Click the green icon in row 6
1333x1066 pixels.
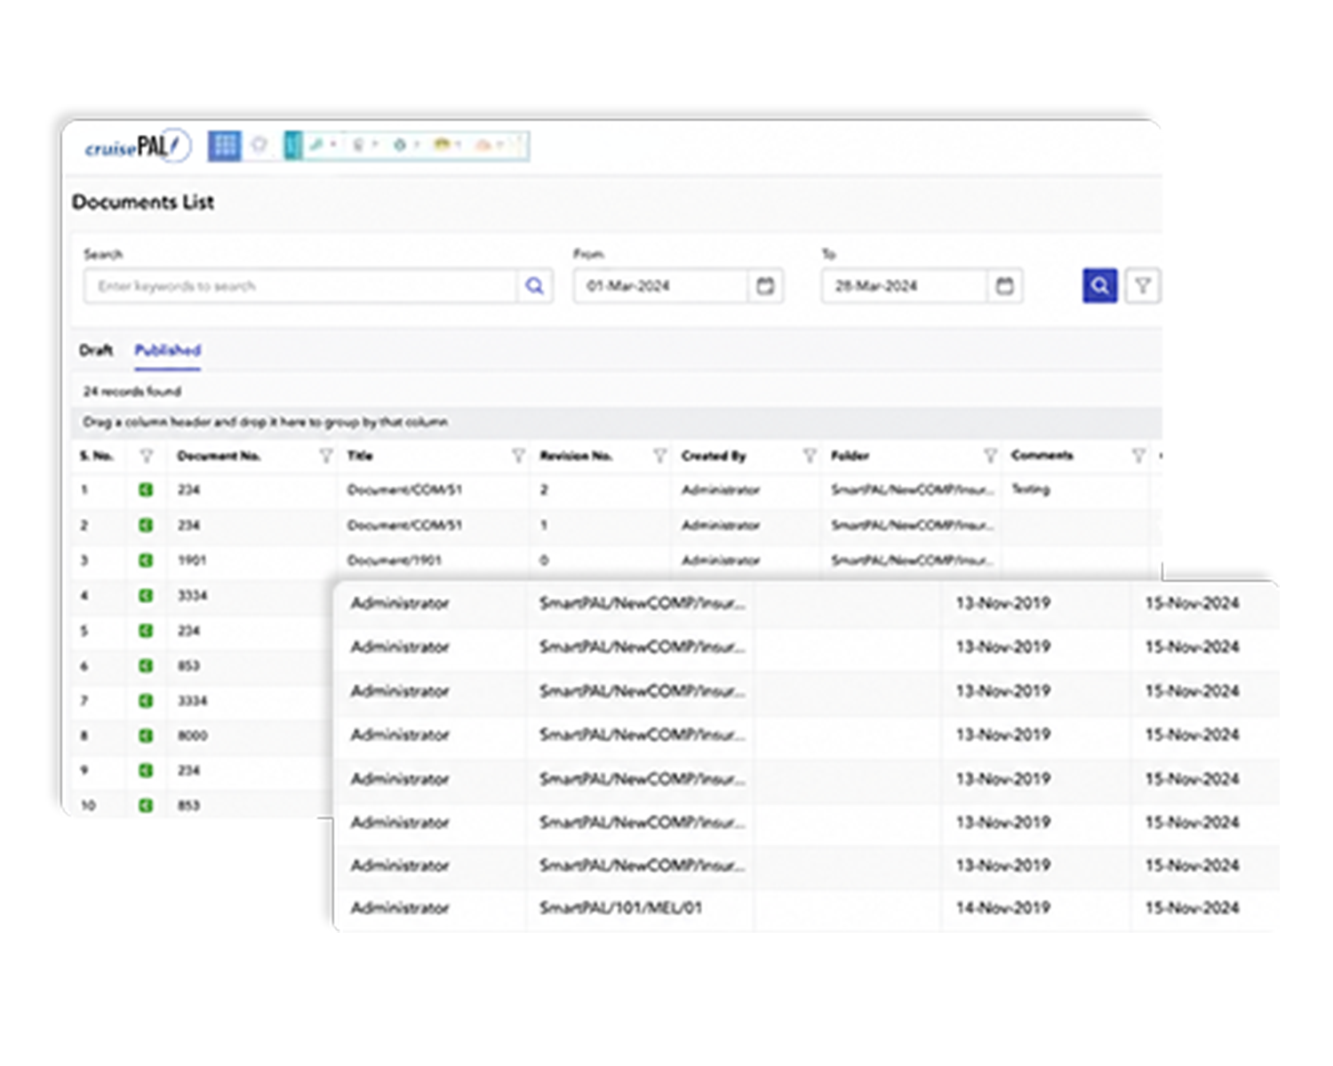(146, 665)
